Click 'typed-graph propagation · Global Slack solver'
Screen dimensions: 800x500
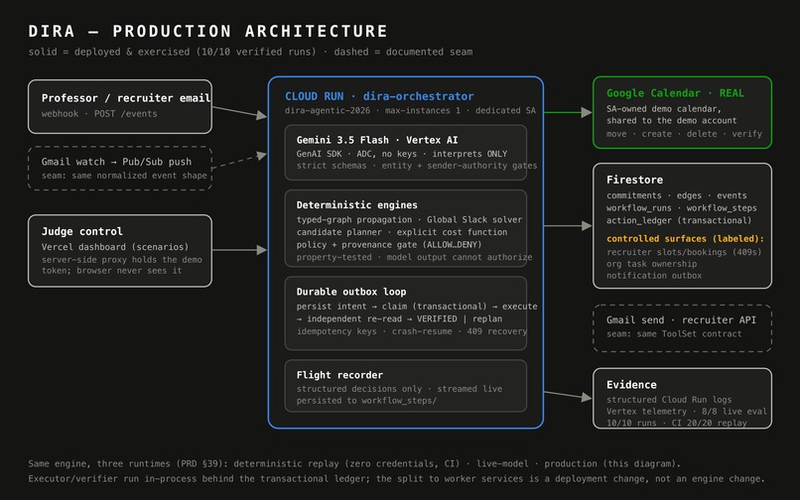[x=409, y=219]
